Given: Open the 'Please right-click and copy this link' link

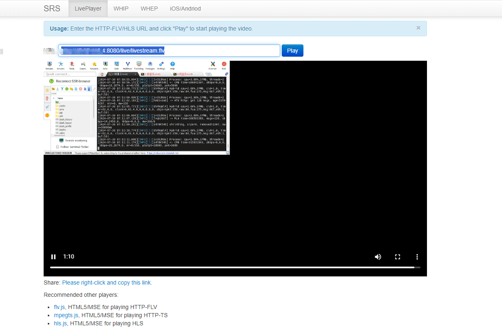Looking at the screenshot, I should 107,283.
